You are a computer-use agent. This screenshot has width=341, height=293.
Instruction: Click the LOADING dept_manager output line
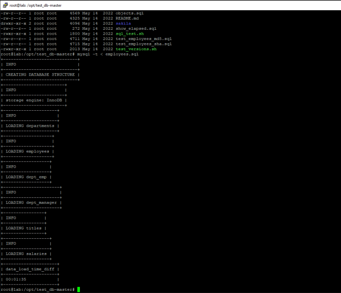pos(31,203)
